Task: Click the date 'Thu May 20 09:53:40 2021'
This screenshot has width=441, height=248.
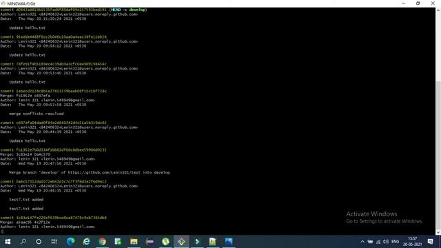Action: point(45,73)
